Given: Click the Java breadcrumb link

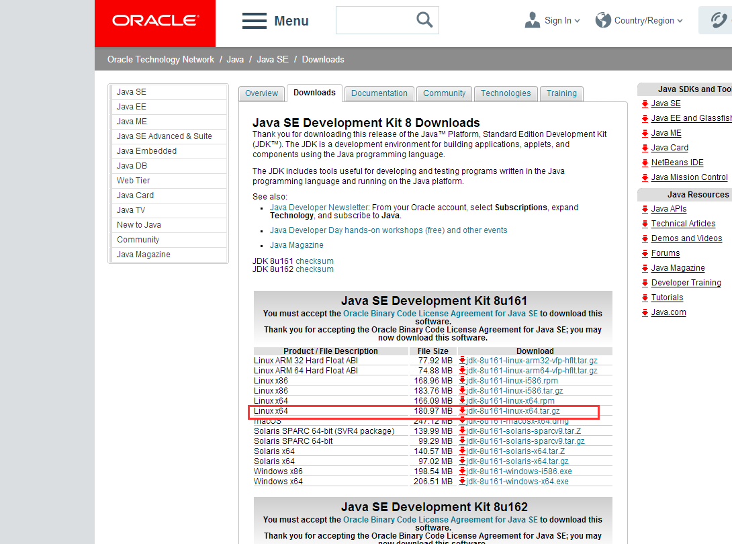Looking at the screenshot, I should (x=235, y=59).
